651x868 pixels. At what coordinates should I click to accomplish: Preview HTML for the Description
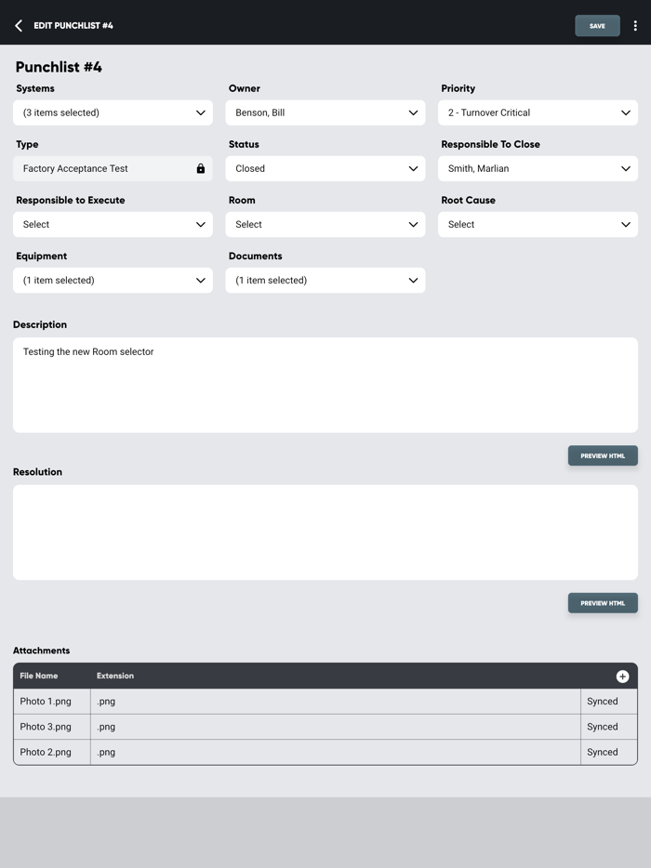coord(603,456)
